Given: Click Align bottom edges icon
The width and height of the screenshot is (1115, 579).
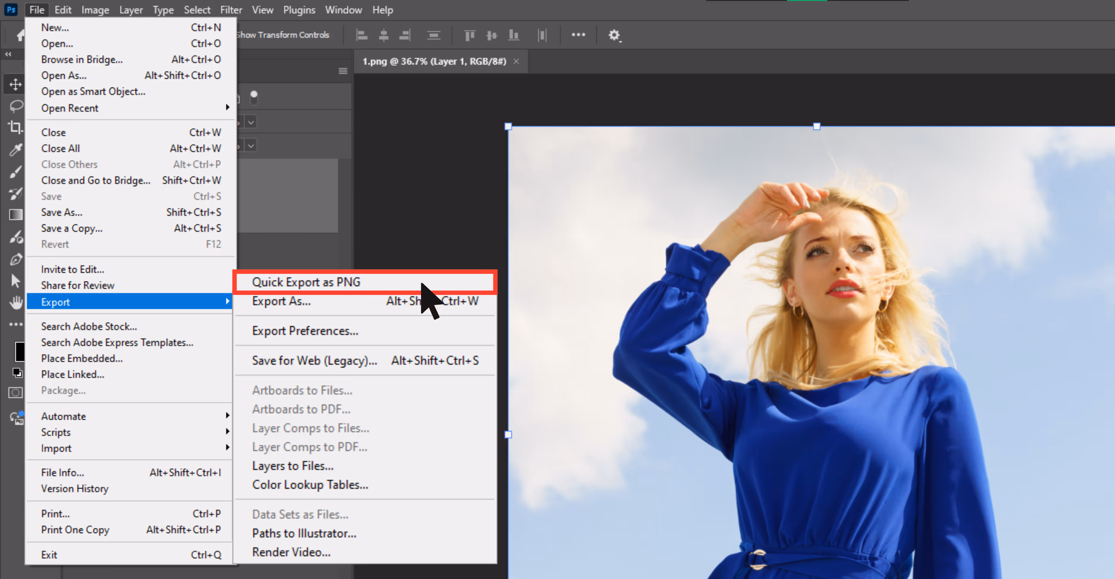Looking at the screenshot, I should pos(514,35).
